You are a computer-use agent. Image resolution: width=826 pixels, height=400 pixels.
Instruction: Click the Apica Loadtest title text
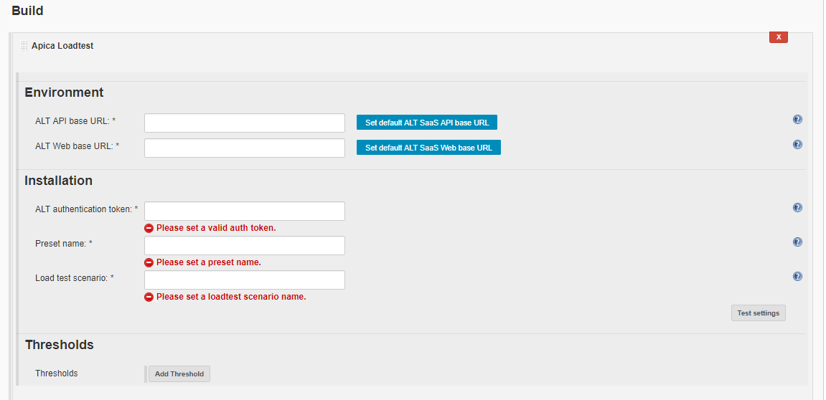click(x=62, y=46)
